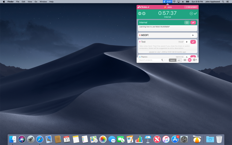Open the Downloads folder in the Dock

[210, 139]
